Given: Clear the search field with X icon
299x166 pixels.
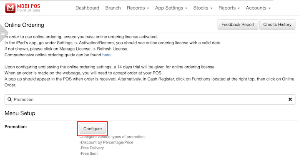Looking at the screenshot, I should (290, 99).
